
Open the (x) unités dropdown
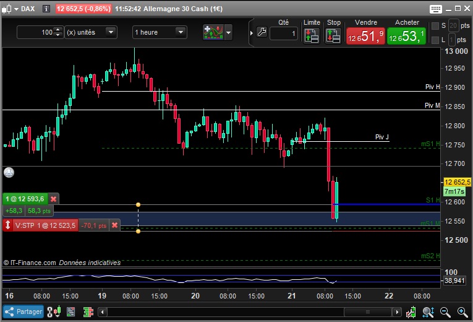[91, 32]
